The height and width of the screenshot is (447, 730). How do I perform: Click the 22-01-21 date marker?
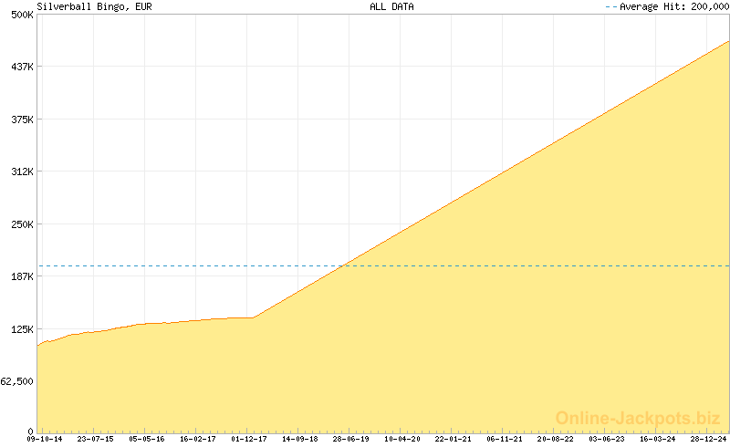coord(454,439)
